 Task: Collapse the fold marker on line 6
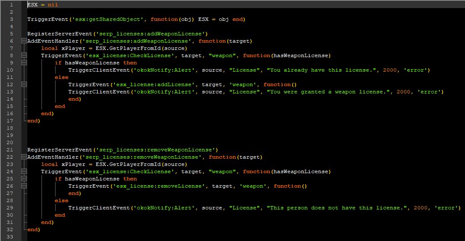tap(24, 41)
